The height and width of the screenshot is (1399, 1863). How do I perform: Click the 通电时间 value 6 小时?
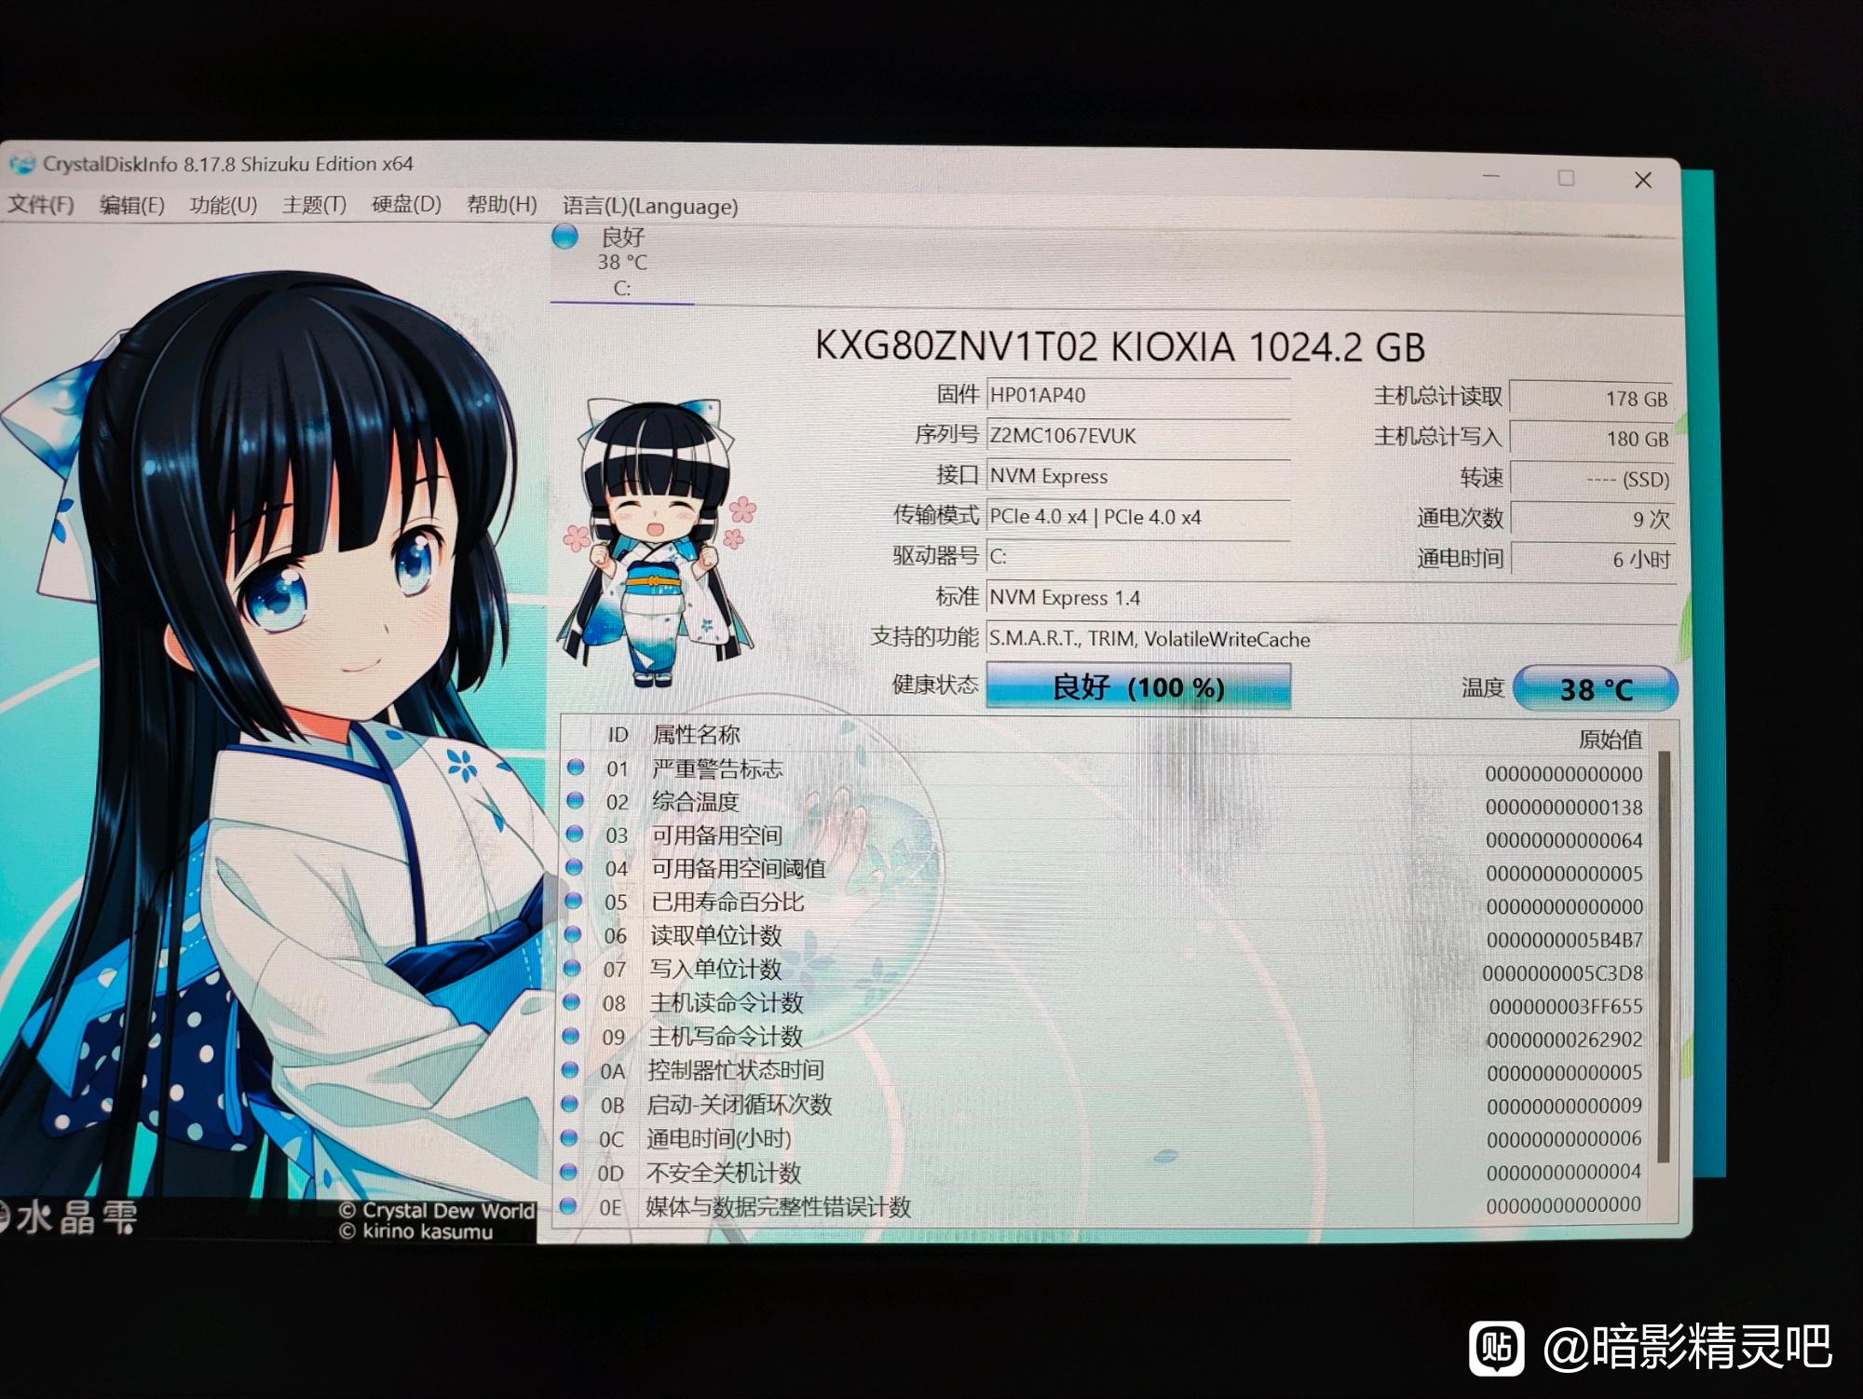click(x=1593, y=559)
